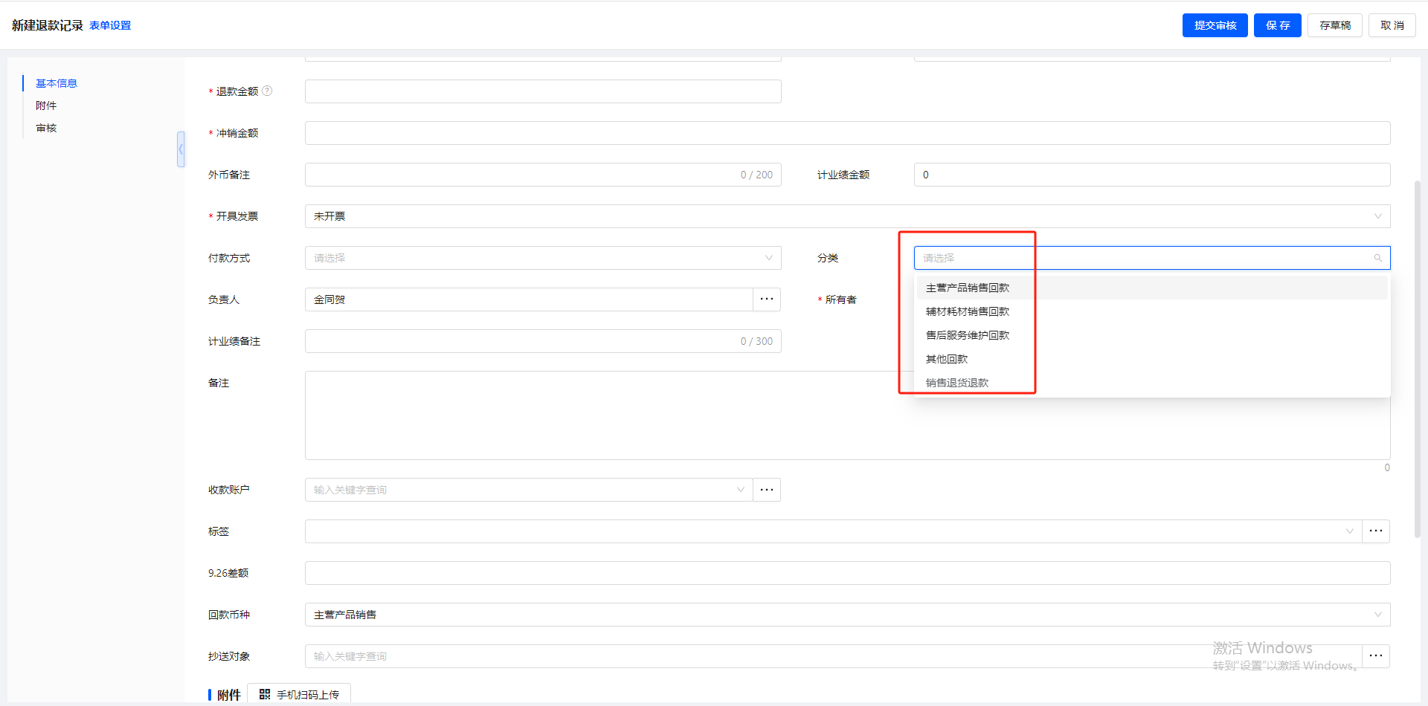This screenshot has width=1428, height=706.
Task: Click the page vertical scrollbar
Action: point(1418,358)
